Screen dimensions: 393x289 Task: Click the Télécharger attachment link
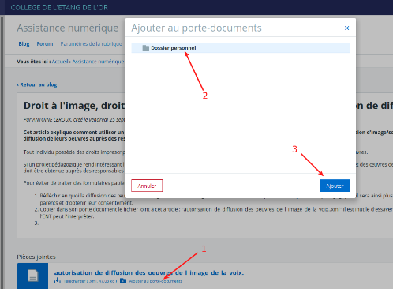pos(90,281)
